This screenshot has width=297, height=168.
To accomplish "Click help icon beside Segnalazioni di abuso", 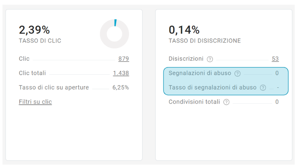I will point(238,74).
